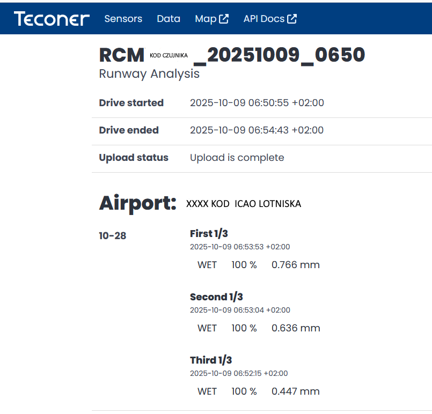
Task: Click the Teconer logo
Action: (52, 19)
